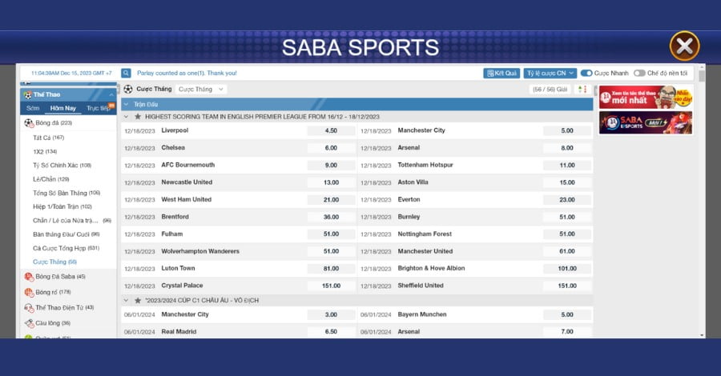This screenshot has height=376, width=721.
Task: Select the 1X2 market
Action: (x=45, y=151)
